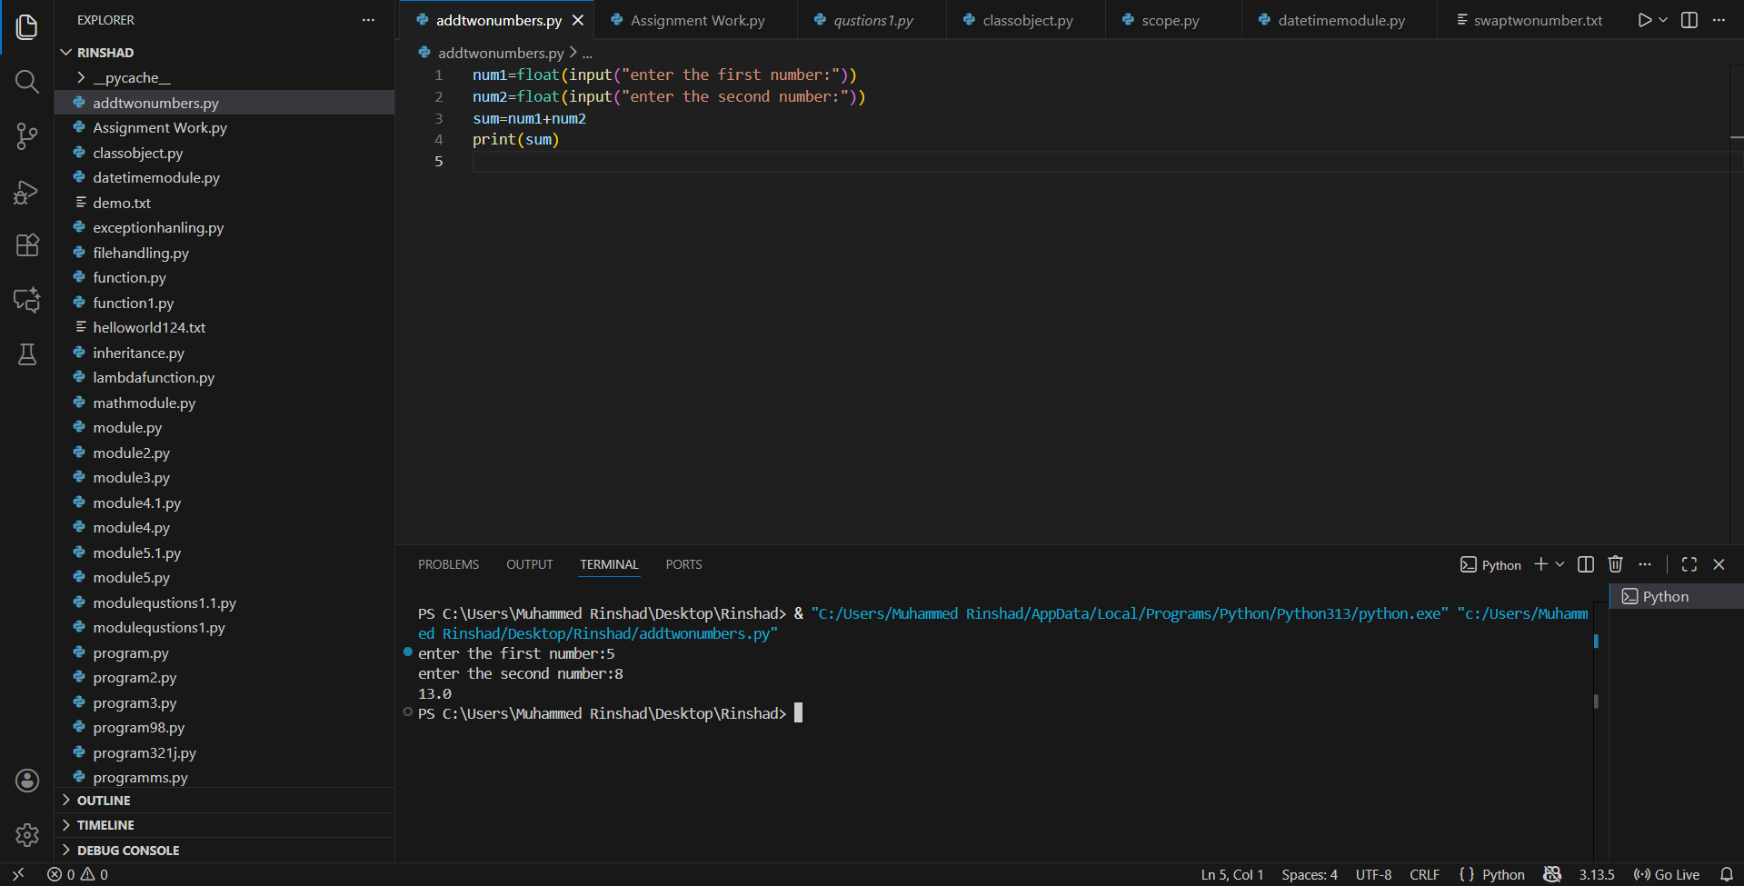This screenshot has height=886, width=1744.
Task: Open the PROBLEMS panel tab
Action: tap(448, 563)
